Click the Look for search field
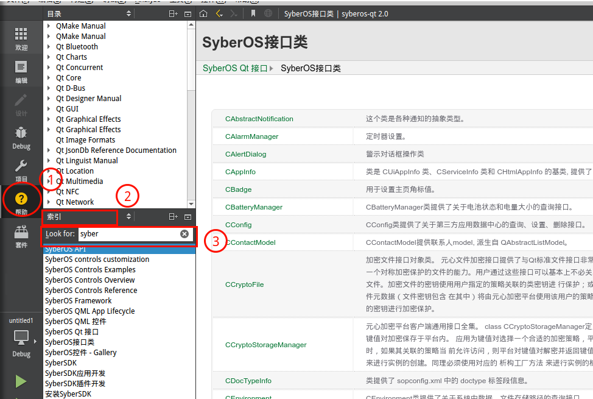The width and height of the screenshot is (593, 399). (128, 234)
